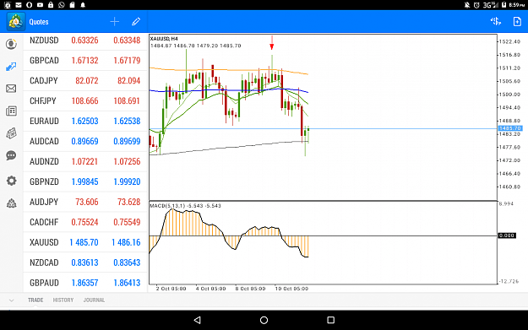The width and height of the screenshot is (528, 330).
Task: Open the community icon below settings gear
Action: click(11, 203)
